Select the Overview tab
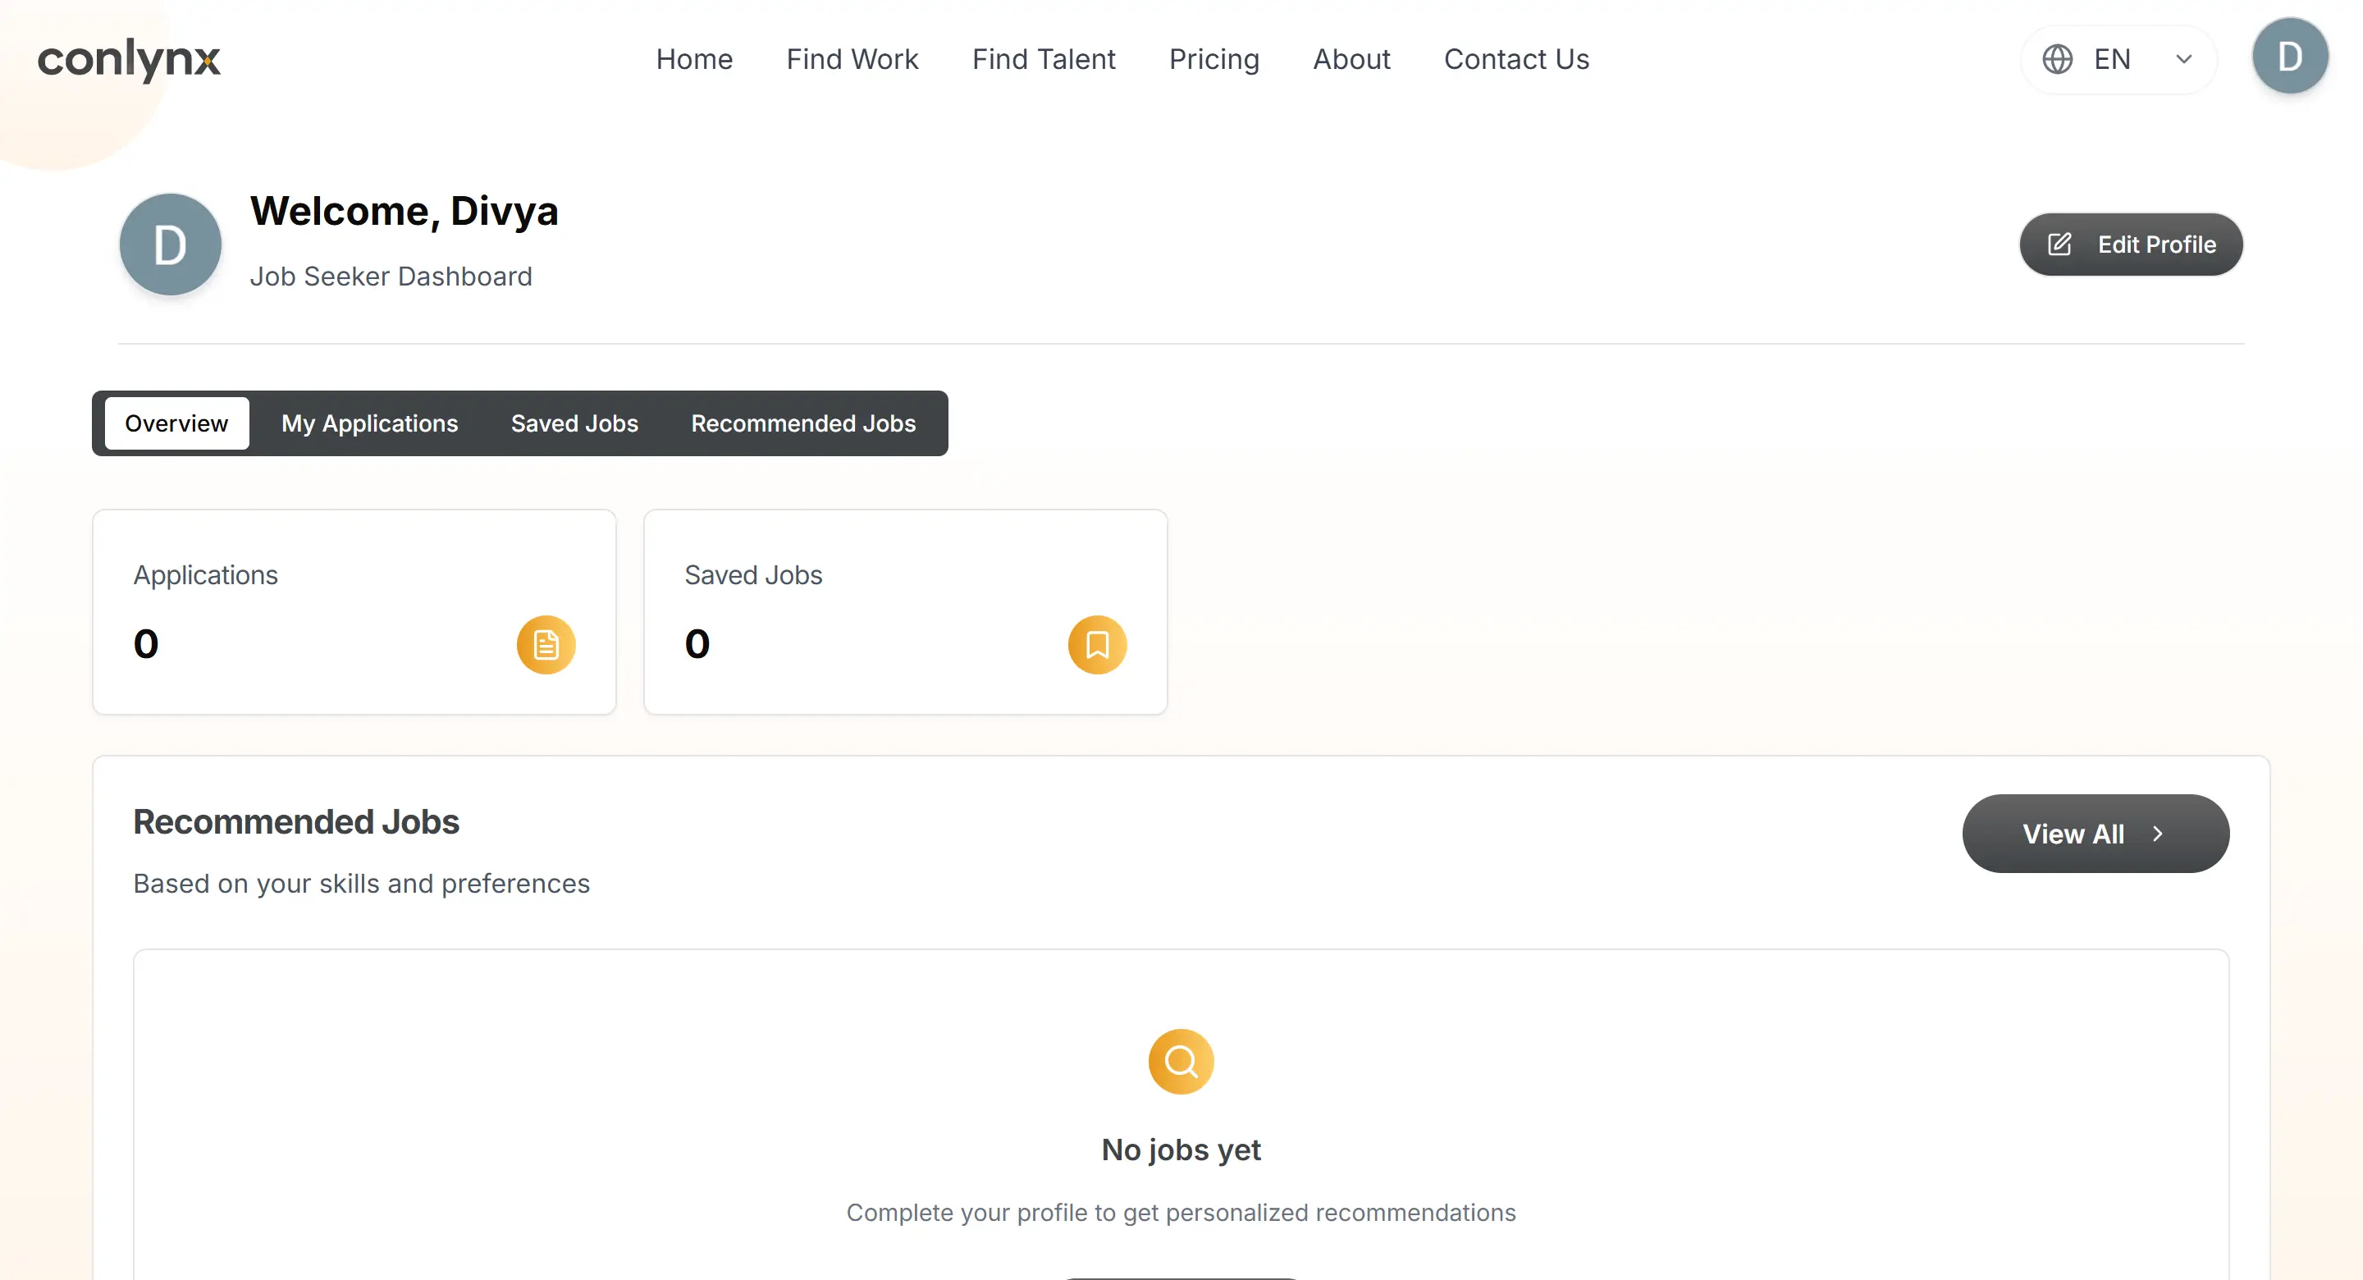Screen dimensions: 2363x1280 (x=176, y=423)
